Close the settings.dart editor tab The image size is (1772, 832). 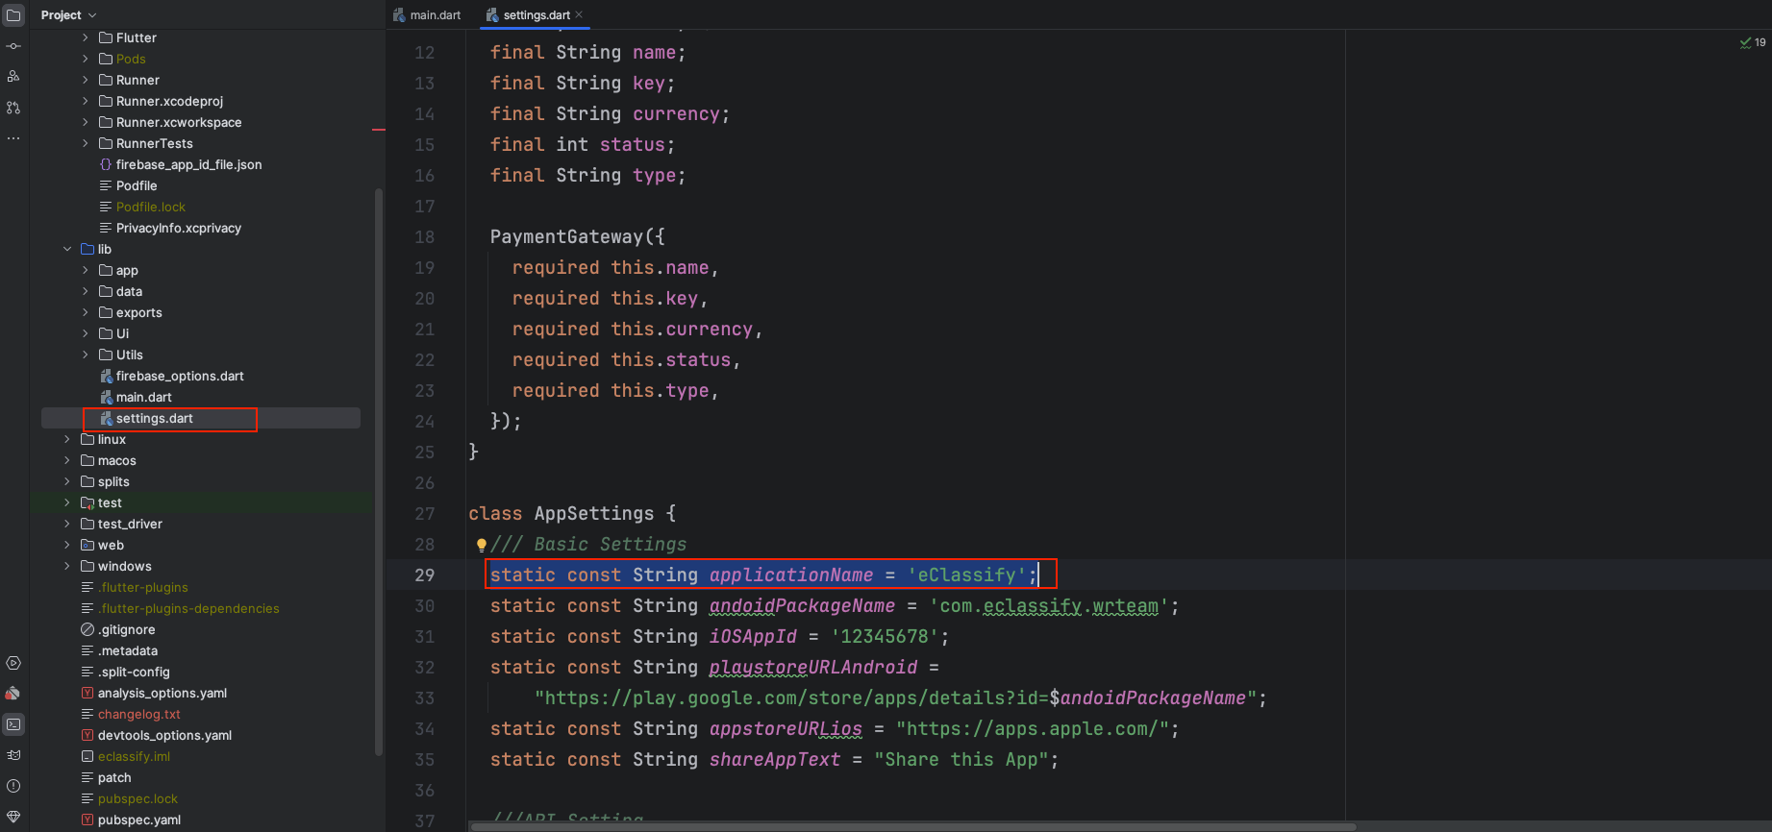click(579, 14)
